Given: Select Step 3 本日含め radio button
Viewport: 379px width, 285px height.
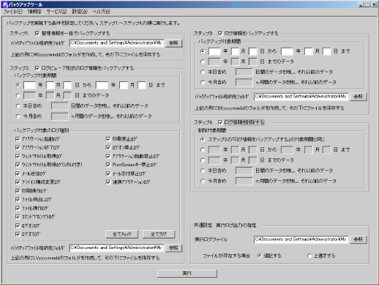Looking at the screenshot, I should (x=203, y=72).
